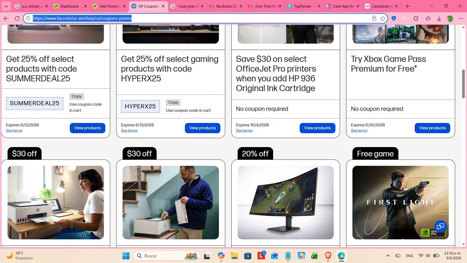Image resolution: width=467 pixels, height=263 pixels.
Task: Click the Windows taskbar Buscar search box
Action: tap(167, 256)
